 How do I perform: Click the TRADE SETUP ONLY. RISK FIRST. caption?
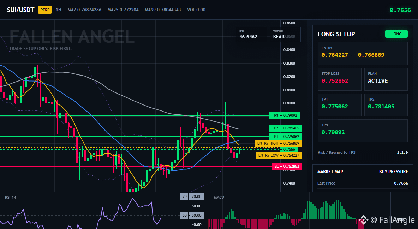40,49
